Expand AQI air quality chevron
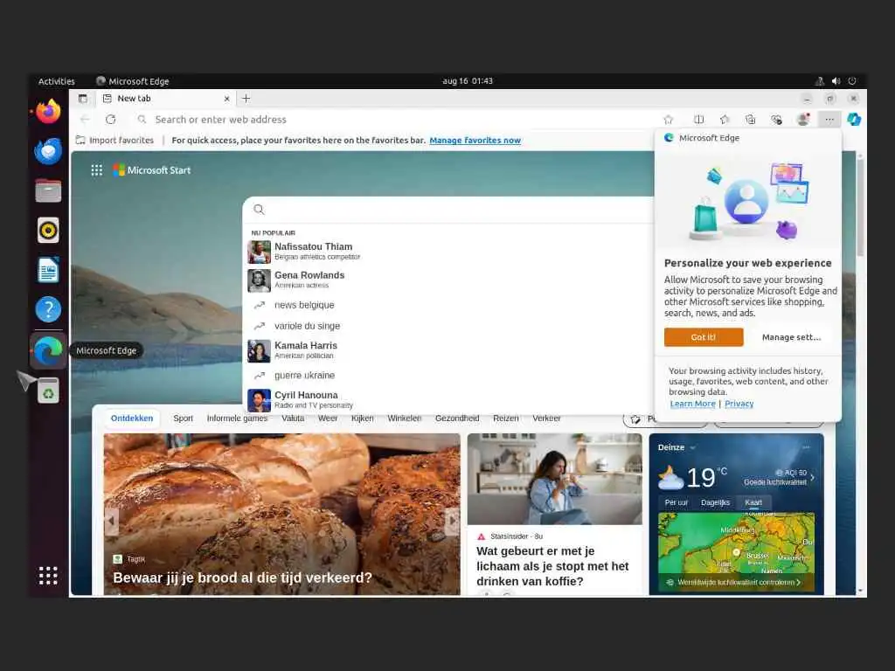Image resolution: width=895 pixels, height=671 pixels. [812, 478]
